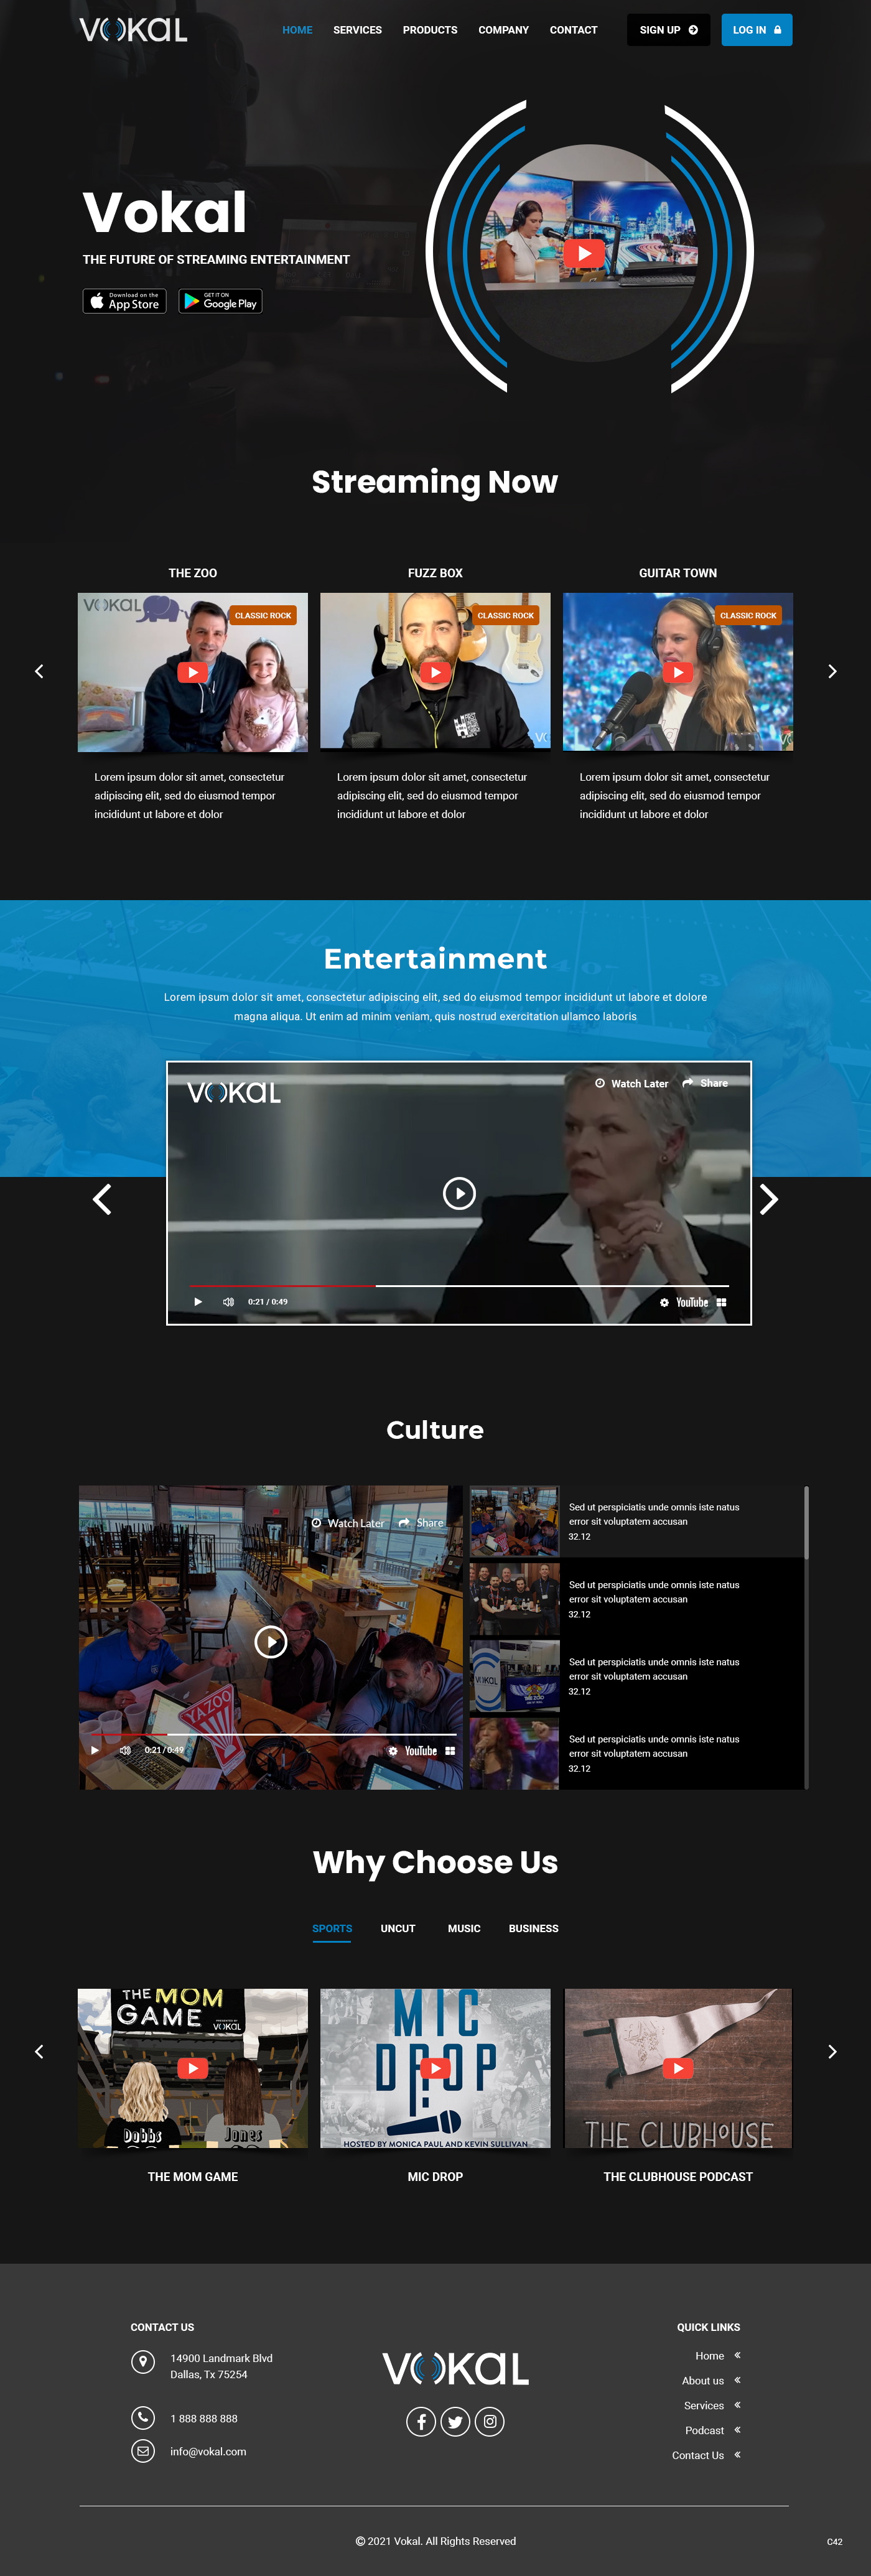Image resolution: width=871 pixels, height=2576 pixels.
Task: Go to previous Entertainment video
Action: click(102, 1199)
